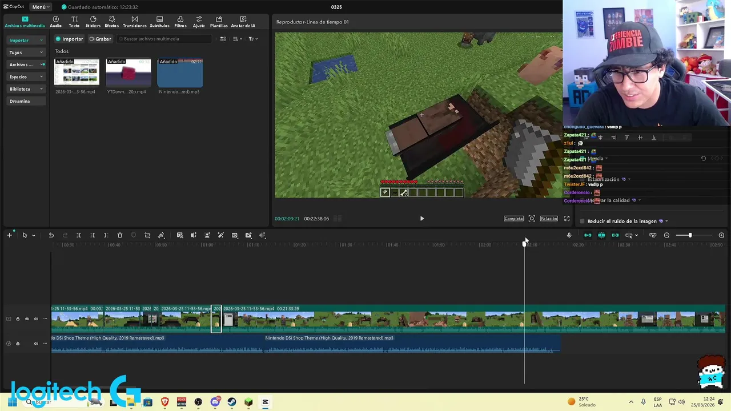Open the Dreamina sidebar item
Image resolution: width=731 pixels, height=411 pixels.
[26, 101]
